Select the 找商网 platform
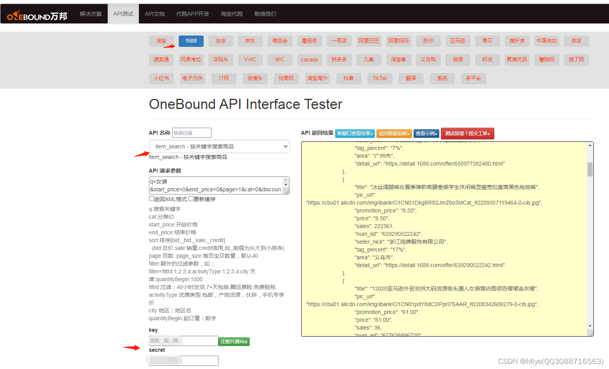 [x=286, y=78]
